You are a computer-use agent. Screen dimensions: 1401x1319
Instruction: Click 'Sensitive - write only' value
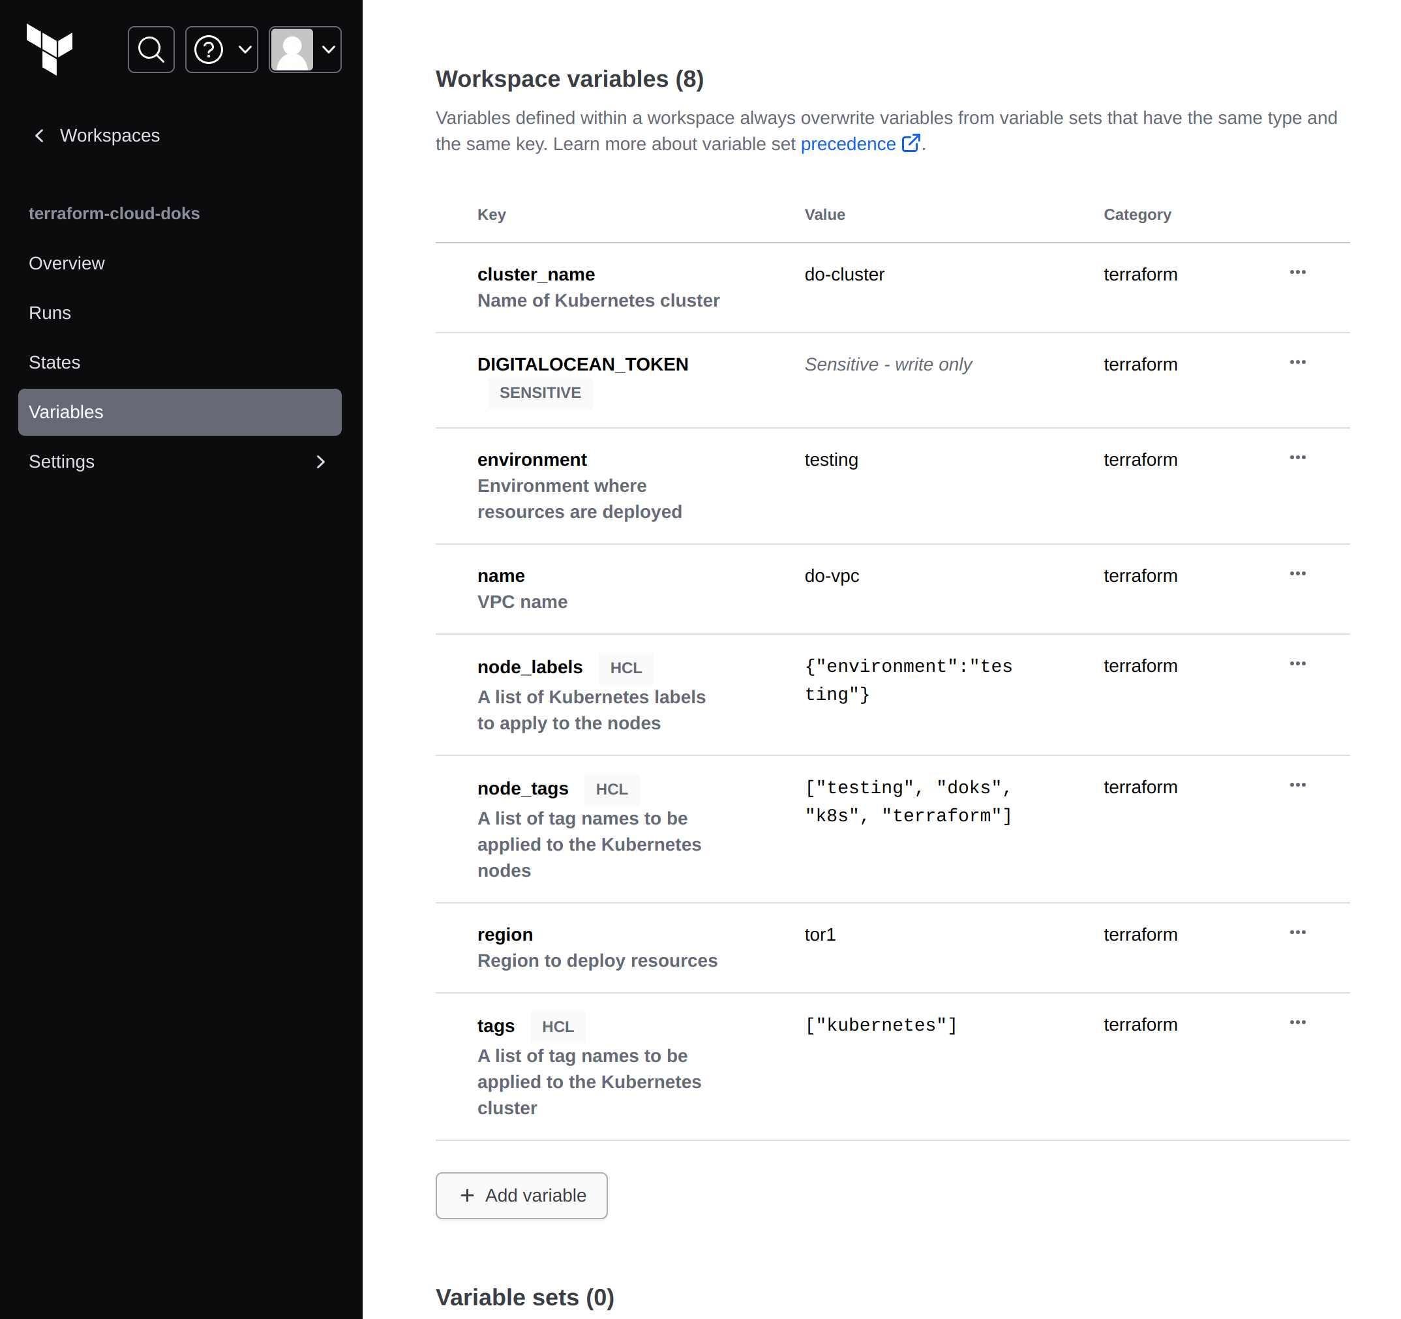click(888, 365)
